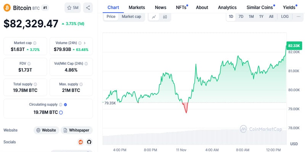
Task: Click the $82,329.47 price text
Action: [x=31, y=24]
